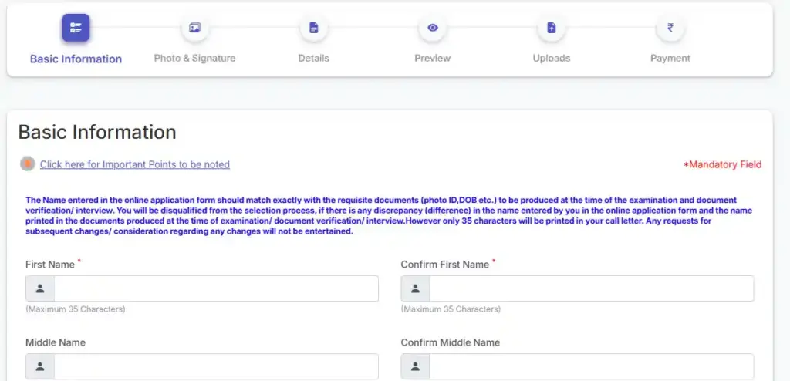Click person icon in Confirm First Name field

point(415,288)
